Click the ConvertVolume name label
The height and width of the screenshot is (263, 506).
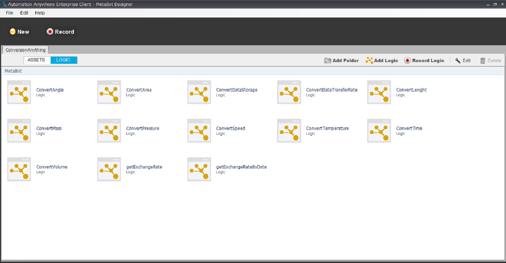coord(52,167)
